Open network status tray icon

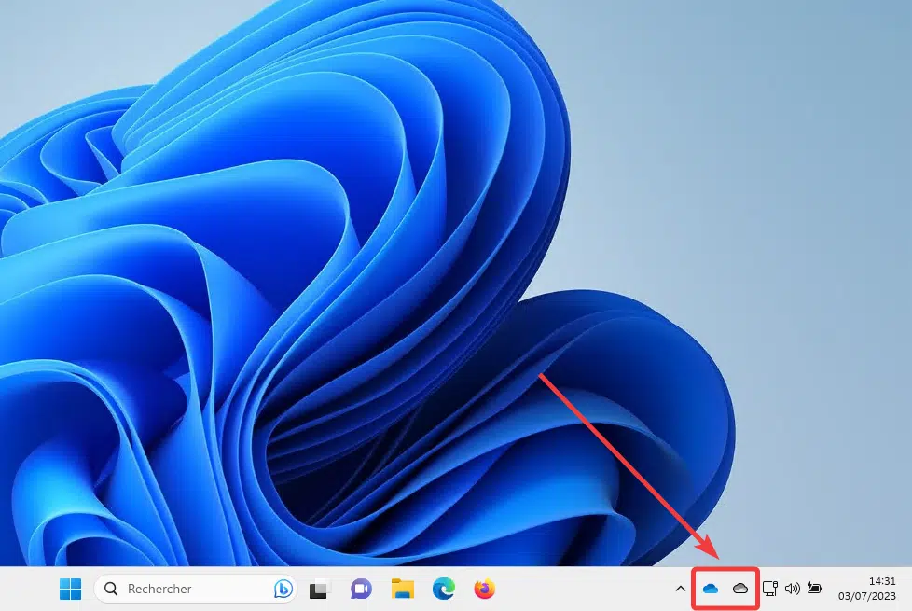[x=770, y=589]
